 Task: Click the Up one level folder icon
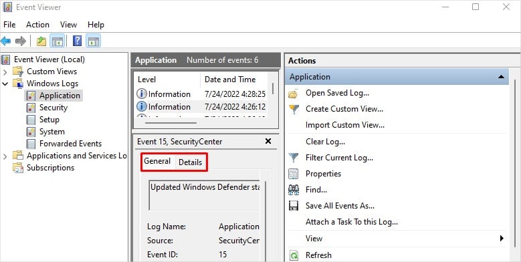(x=41, y=41)
